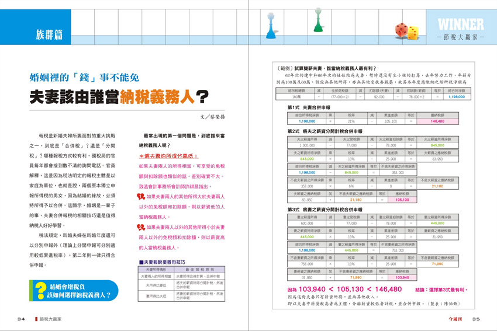Click the blue square bullet beside 夫妻報稅要善用技巧
Image resolution: width=497 pixels, height=331 pixels.
click(x=141, y=262)
